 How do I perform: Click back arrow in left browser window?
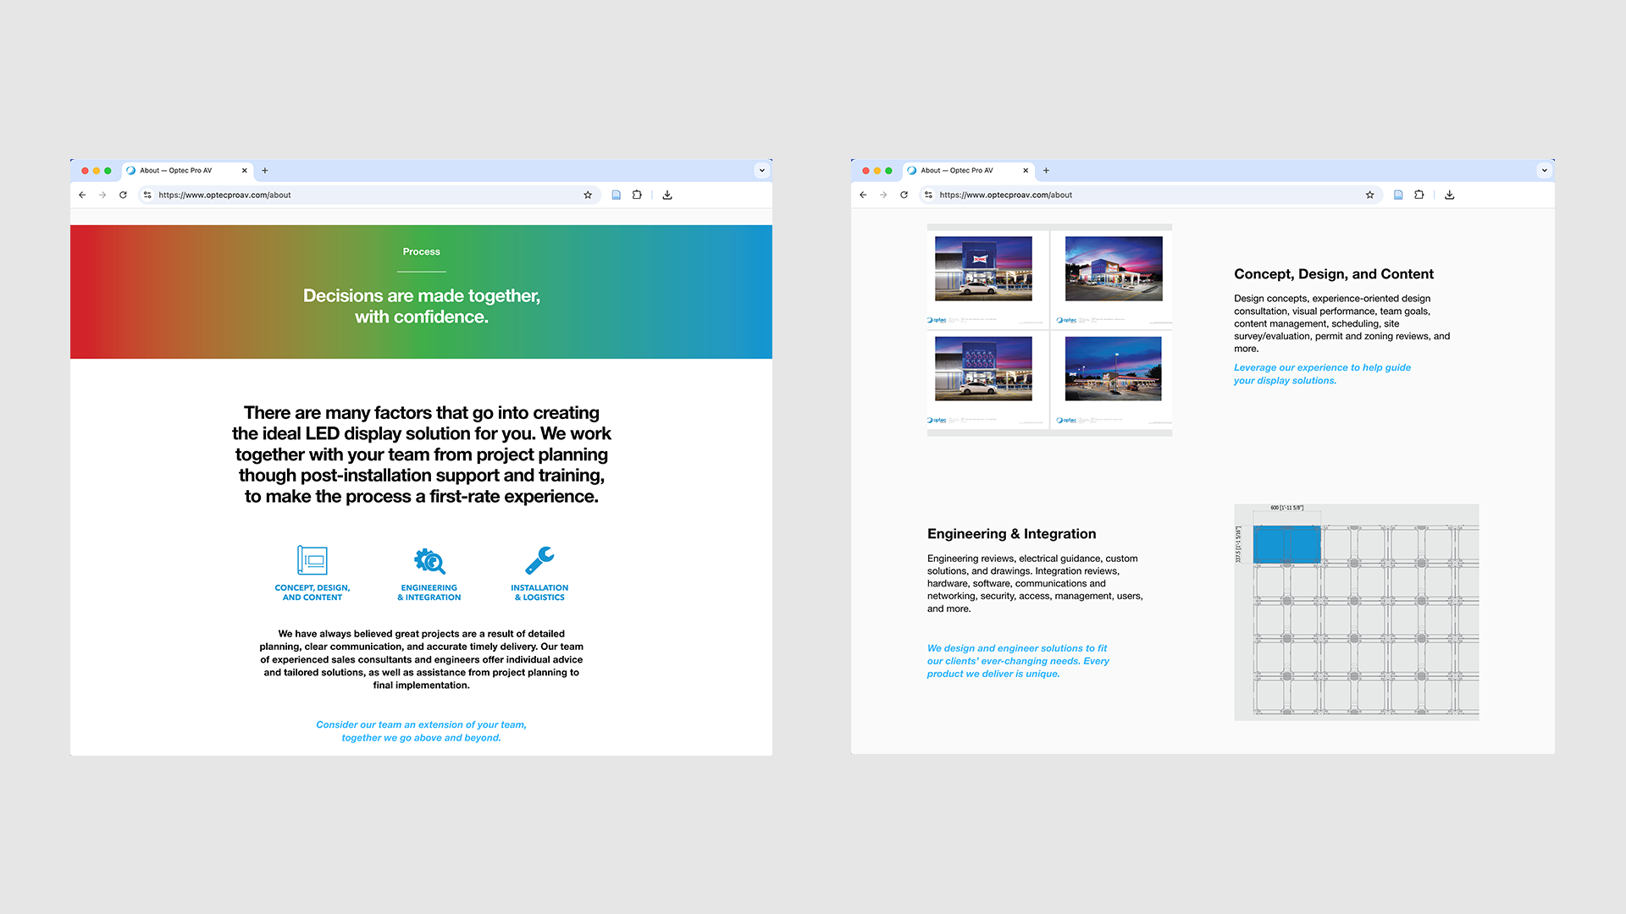pyautogui.click(x=82, y=195)
